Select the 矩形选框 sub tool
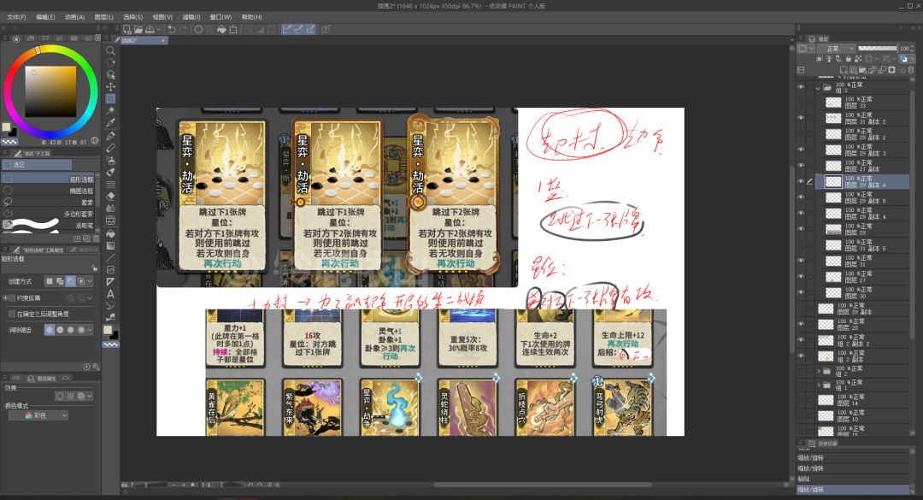The image size is (923, 500). click(48, 179)
